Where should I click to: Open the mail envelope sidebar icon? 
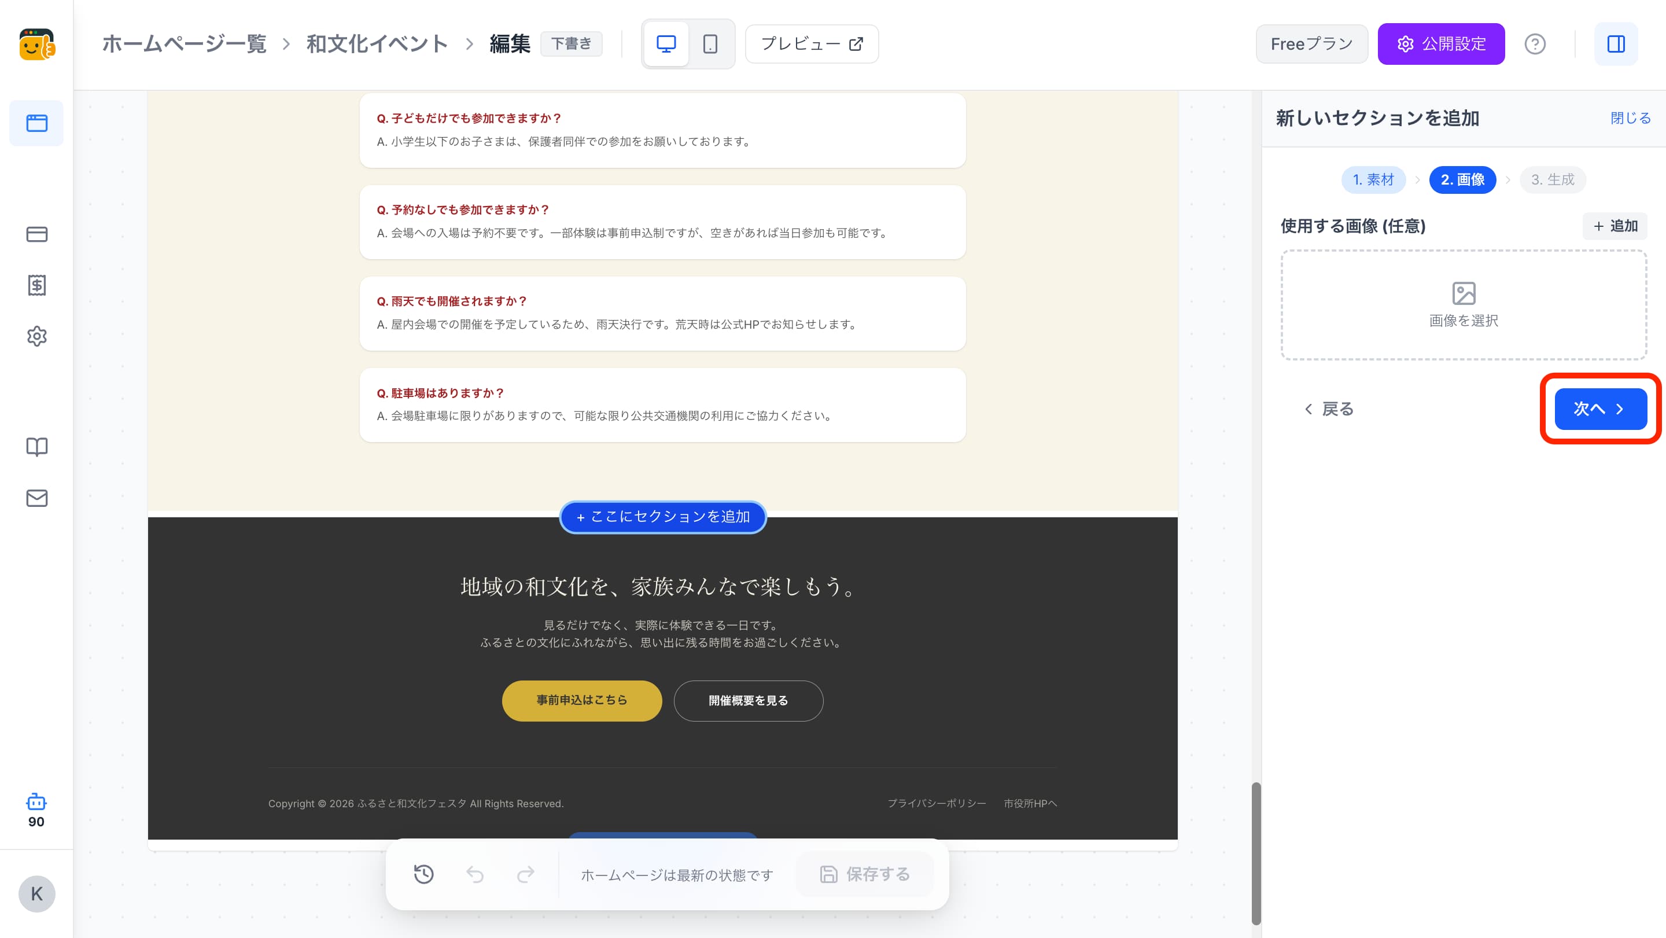(36, 498)
